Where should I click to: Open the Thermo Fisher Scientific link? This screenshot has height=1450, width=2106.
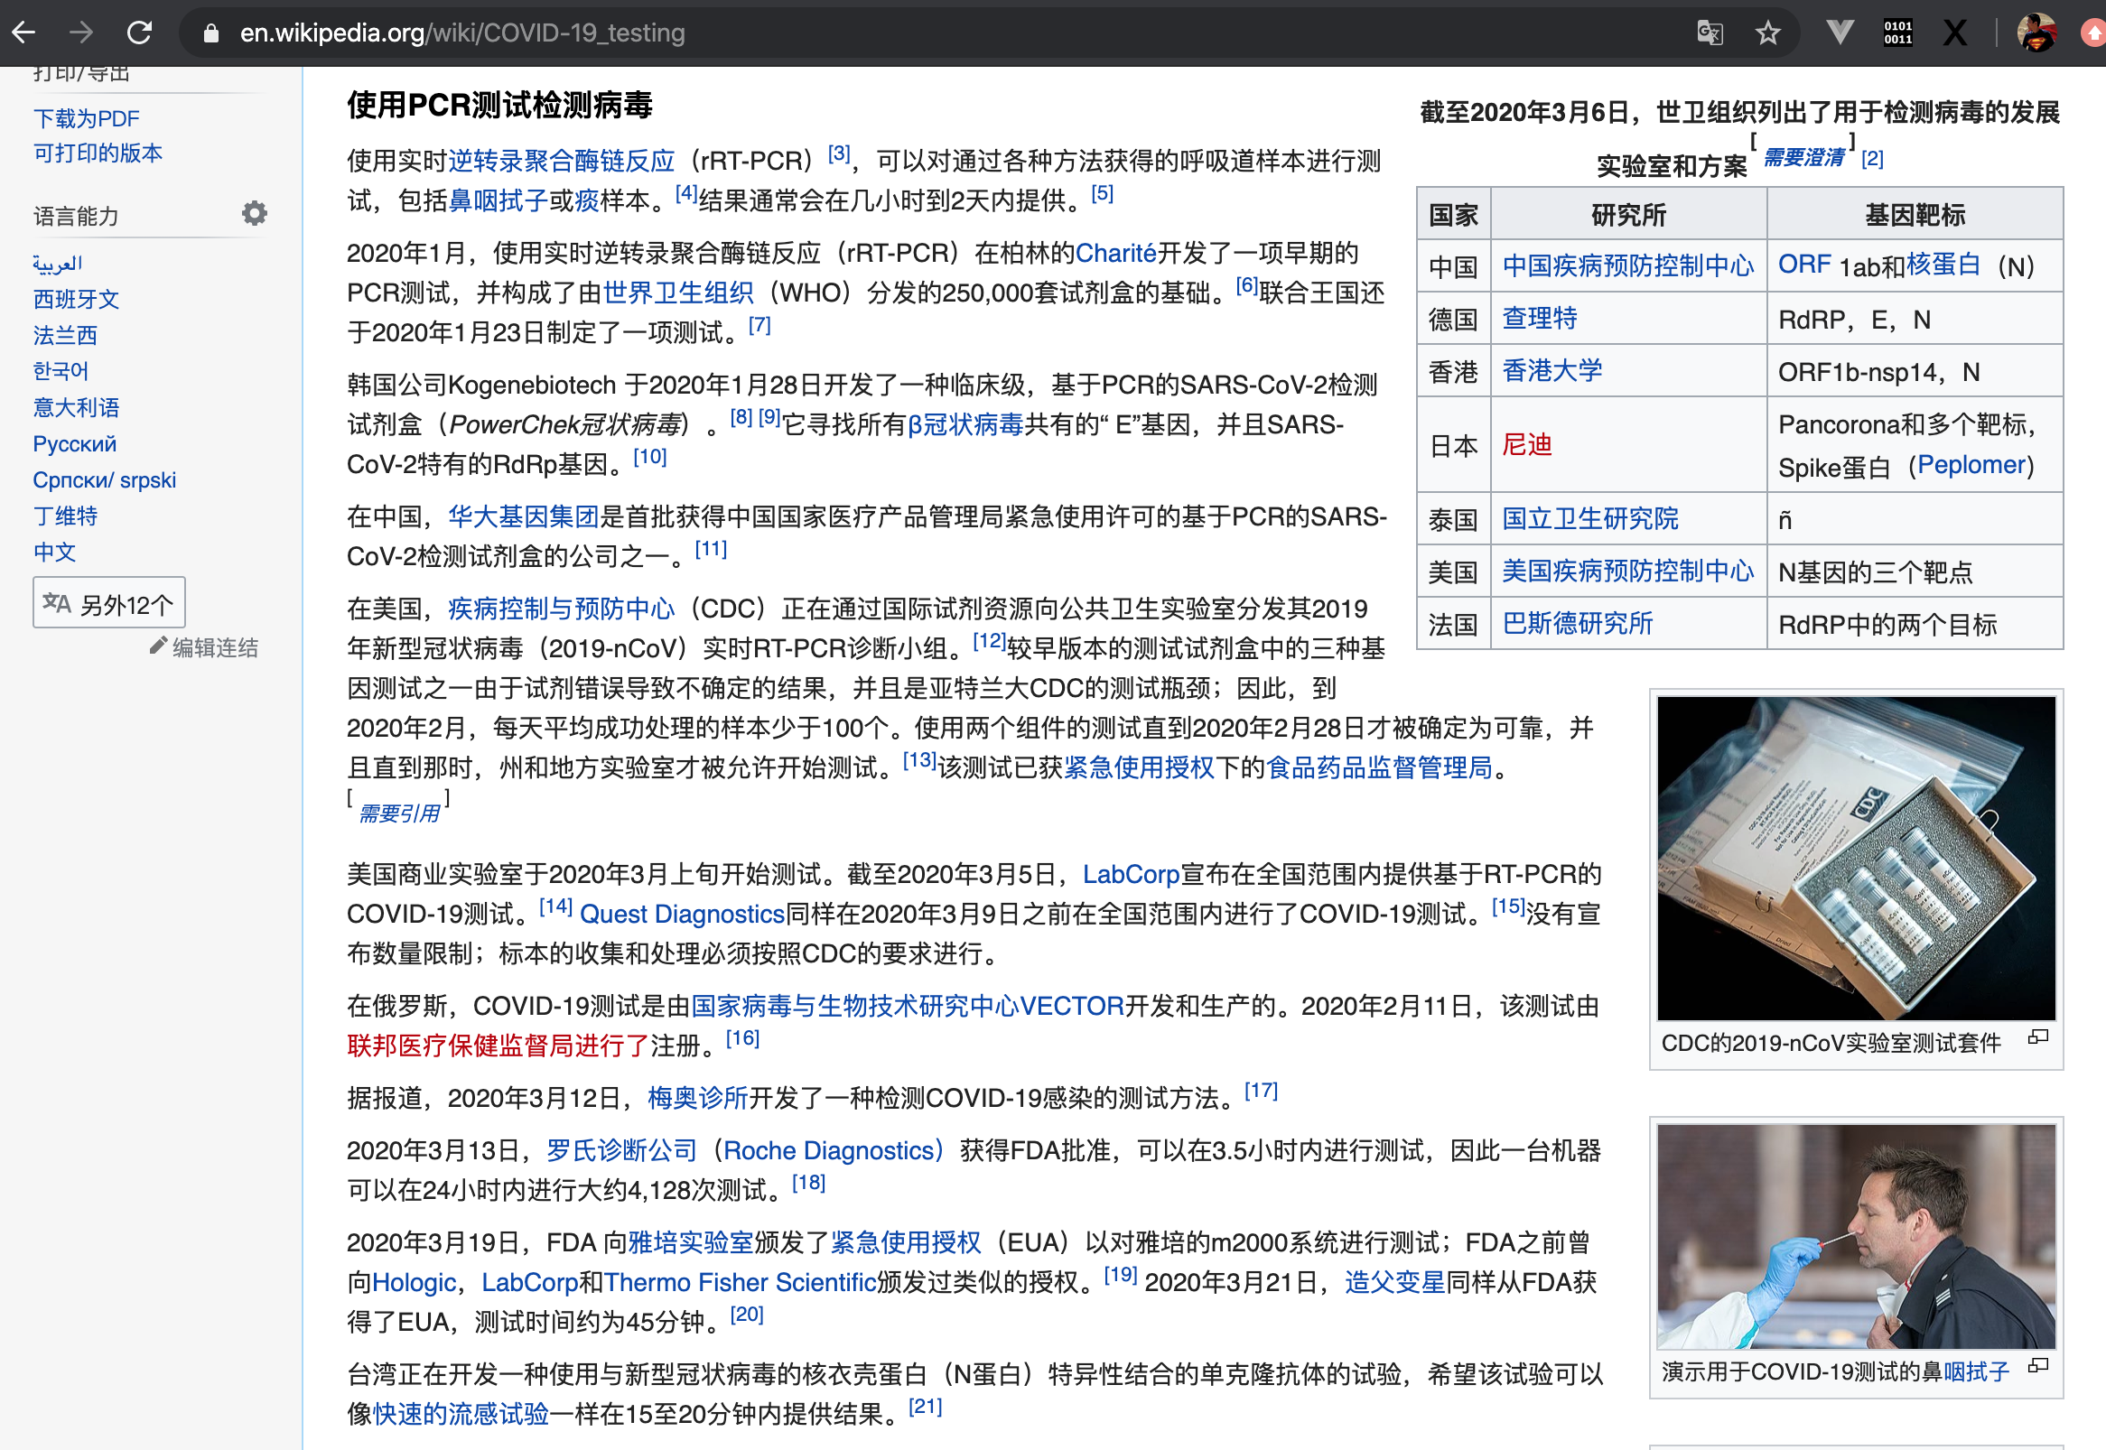point(741,1284)
